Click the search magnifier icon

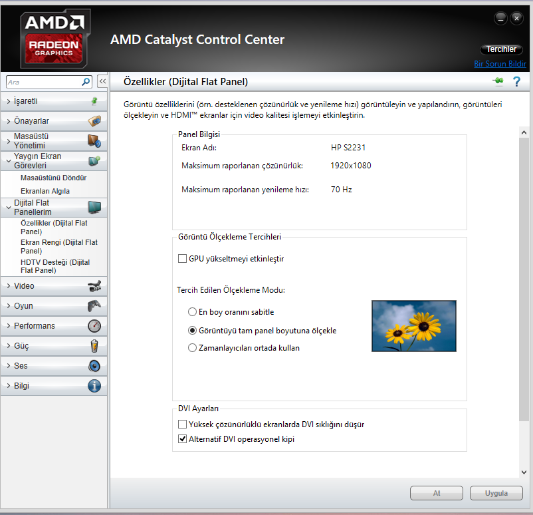[x=86, y=82]
